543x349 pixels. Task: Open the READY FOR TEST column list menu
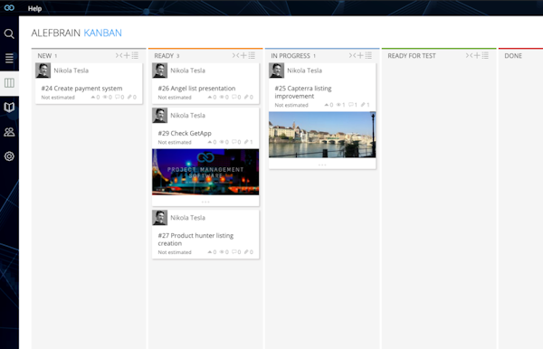[485, 55]
